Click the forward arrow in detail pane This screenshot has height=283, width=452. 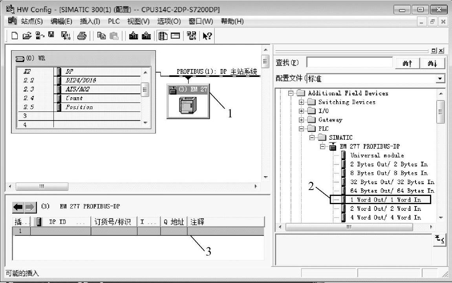pyautogui.click(x=30, y=207)
